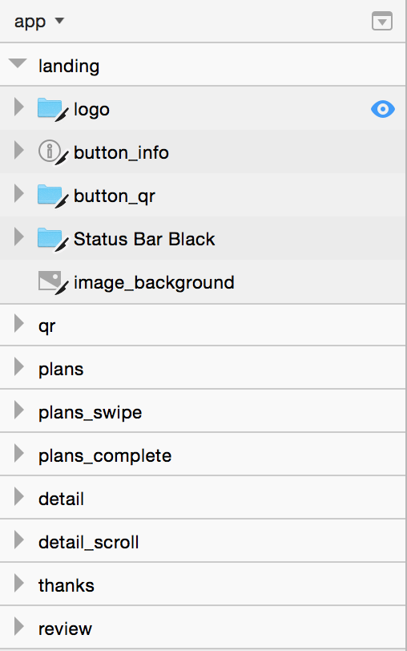Select the image_background layer name
Image resolution: width=407 pixels, height=651 pixels.
click(x=154, y=283)
